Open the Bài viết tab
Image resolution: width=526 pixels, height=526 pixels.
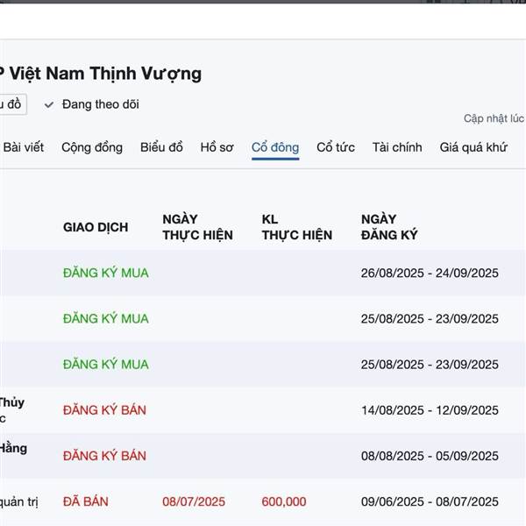pyautogui.click(x=24, y=147)
